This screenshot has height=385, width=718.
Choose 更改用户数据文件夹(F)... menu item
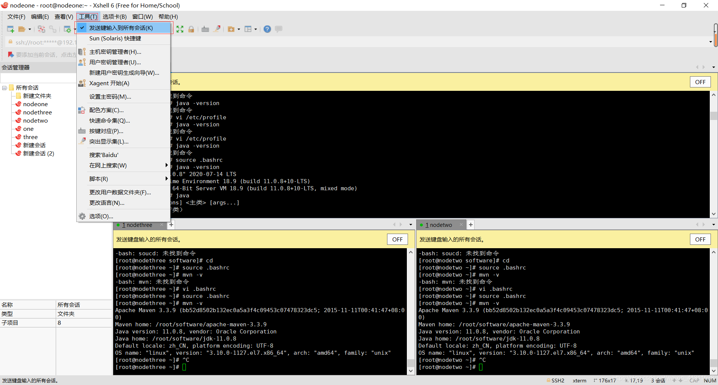pos(124,192)
